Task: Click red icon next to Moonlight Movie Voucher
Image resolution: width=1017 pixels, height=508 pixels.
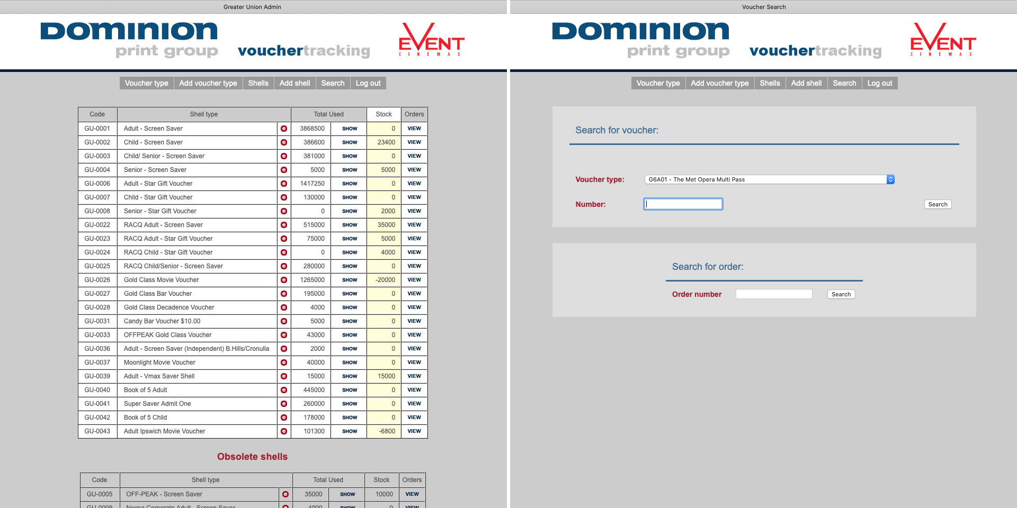Action: coord(284,362)
